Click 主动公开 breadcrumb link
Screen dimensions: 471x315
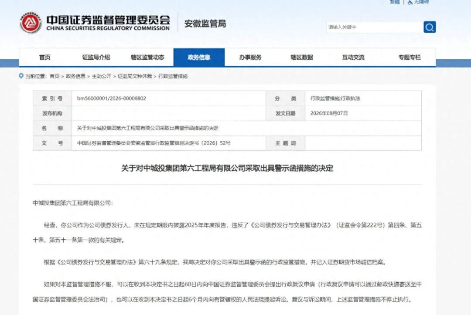102,76
